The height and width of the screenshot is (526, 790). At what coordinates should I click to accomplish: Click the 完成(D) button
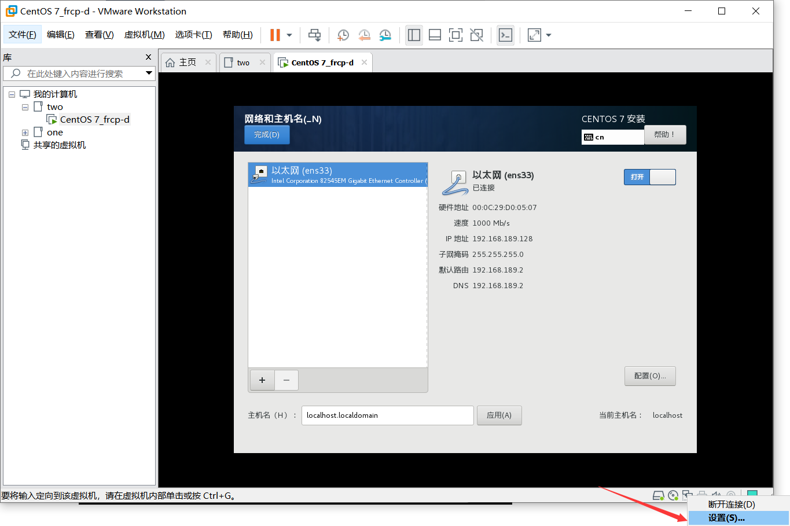pyautogui.click(x=267, y=134)
